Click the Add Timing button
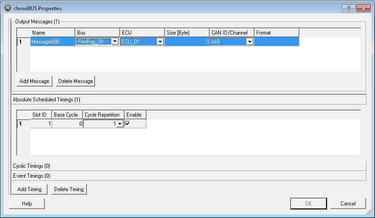This screenshot has width=375, height=218. click(x=30, y=189)
